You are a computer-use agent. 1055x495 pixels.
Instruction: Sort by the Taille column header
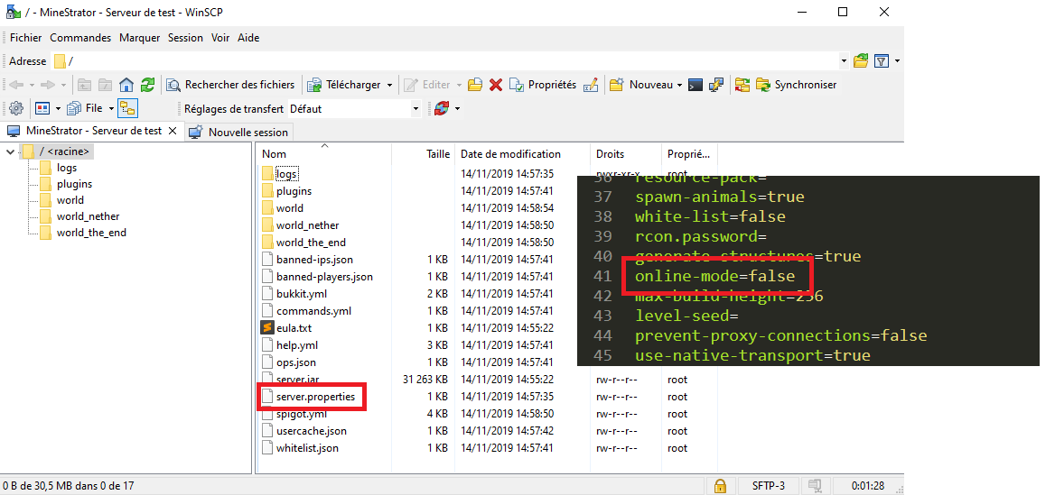tap(424, 154)
